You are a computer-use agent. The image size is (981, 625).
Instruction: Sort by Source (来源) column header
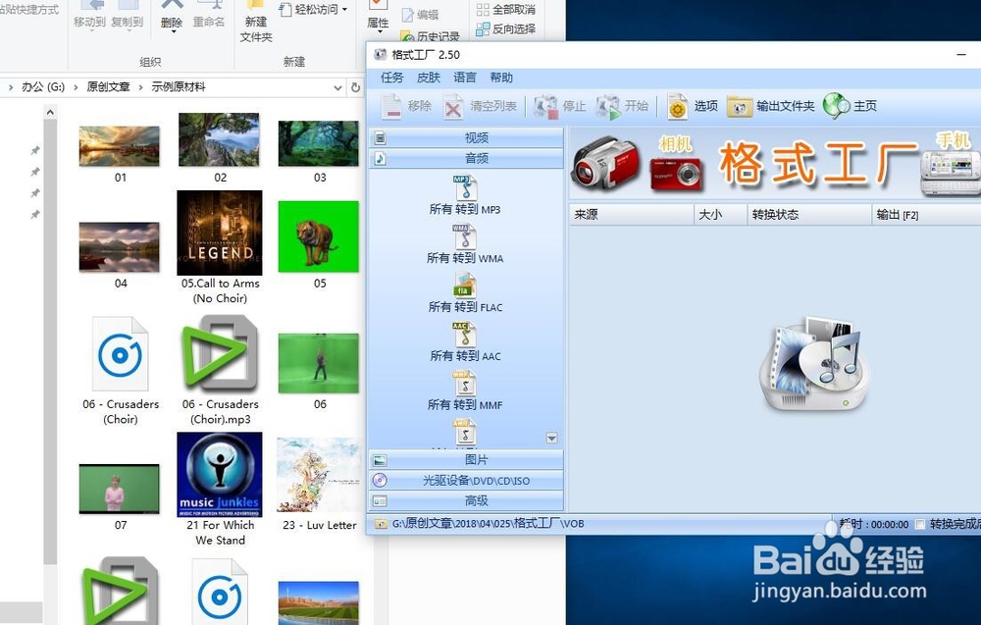click(631, 215)
